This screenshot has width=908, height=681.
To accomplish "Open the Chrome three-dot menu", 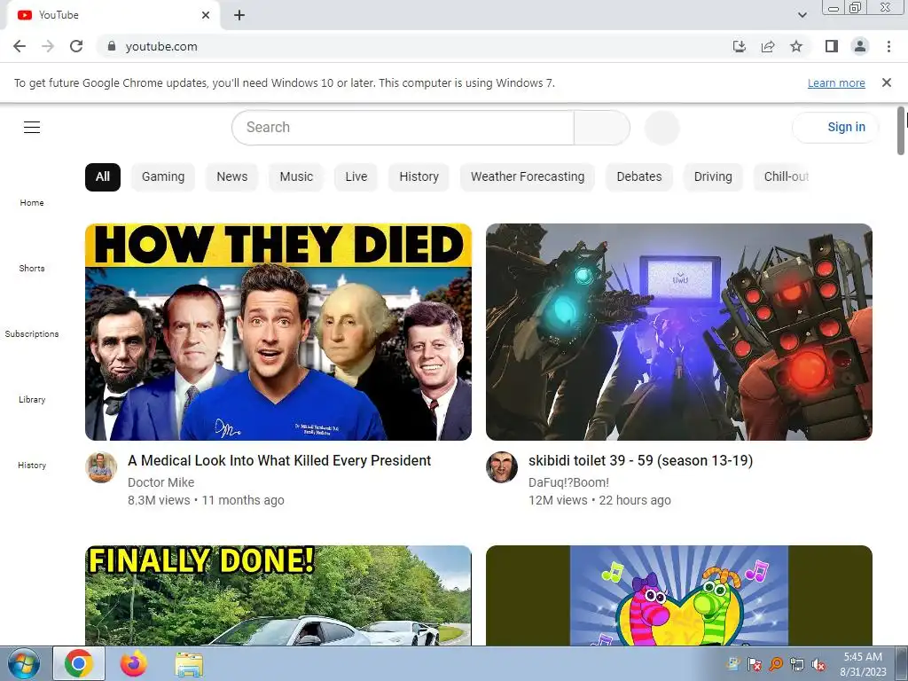I will [888, 46].
